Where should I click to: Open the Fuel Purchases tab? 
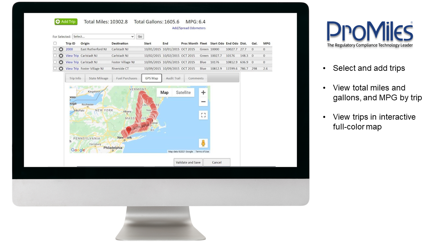tap(127, 78)
